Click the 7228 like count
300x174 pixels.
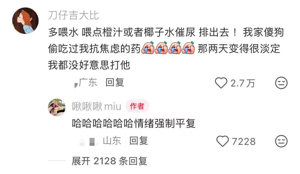click(244, 142)
